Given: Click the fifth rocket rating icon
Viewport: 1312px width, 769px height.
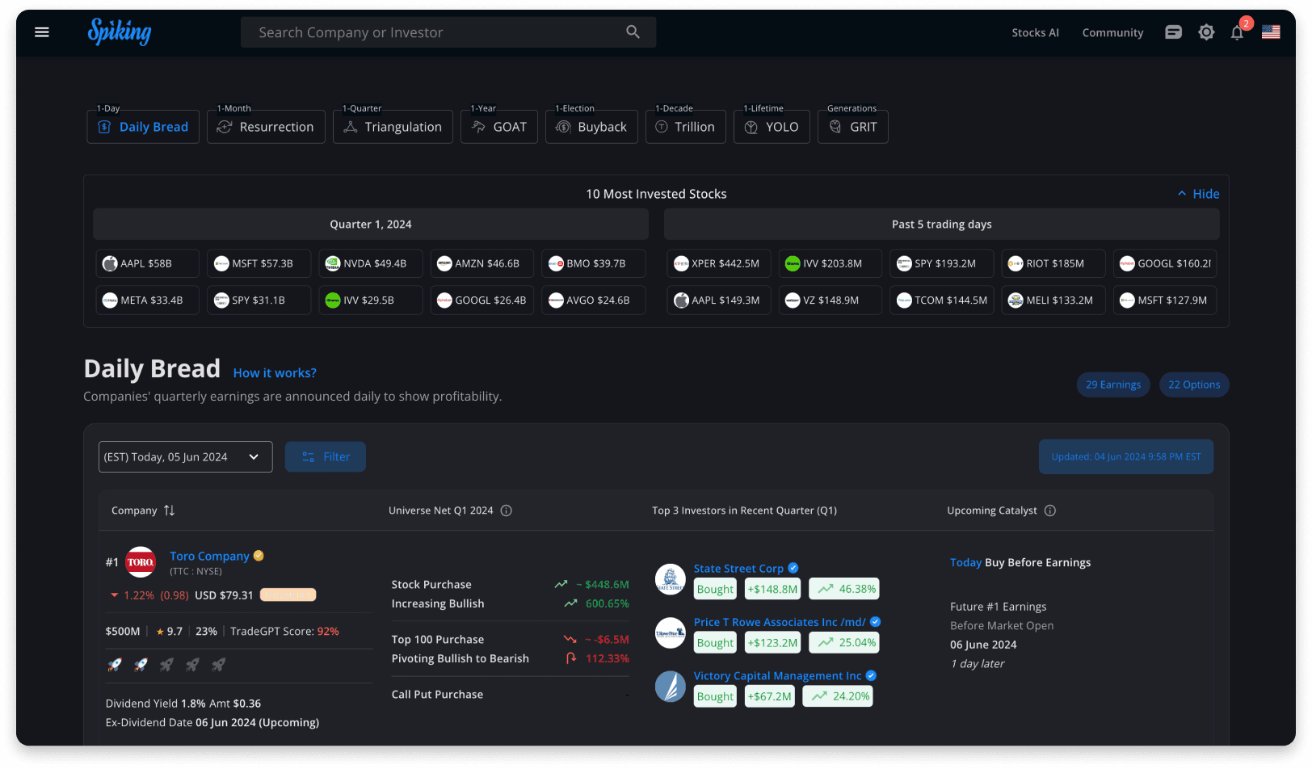Looking at the screenshot, I should (x=218, y=665).
